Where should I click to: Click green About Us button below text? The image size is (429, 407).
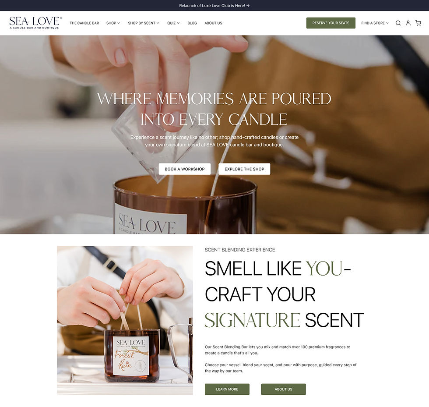(284, 389)
